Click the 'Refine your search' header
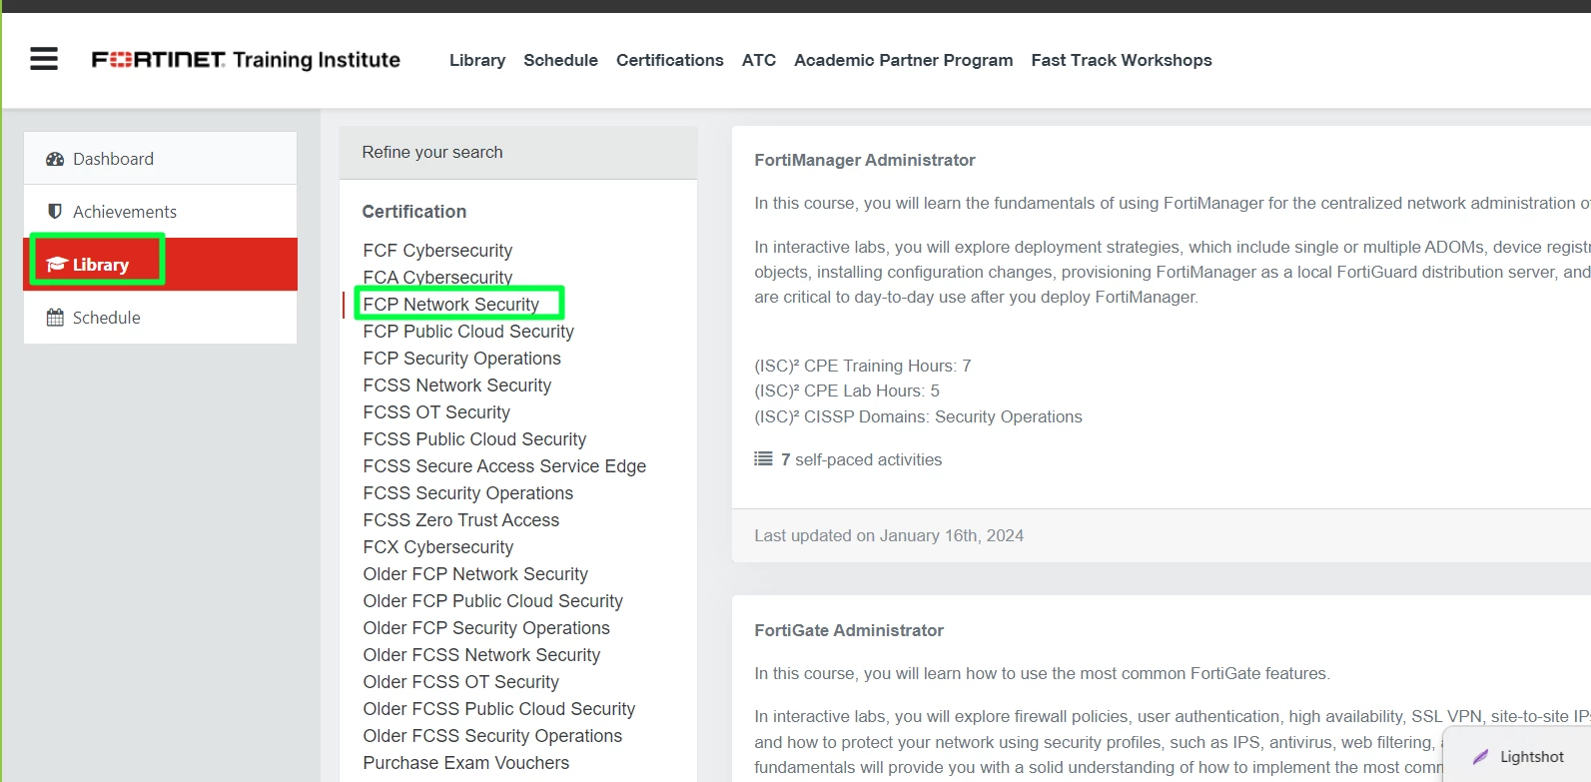This screenshot has width=1591, height=782. pos(432,152)
